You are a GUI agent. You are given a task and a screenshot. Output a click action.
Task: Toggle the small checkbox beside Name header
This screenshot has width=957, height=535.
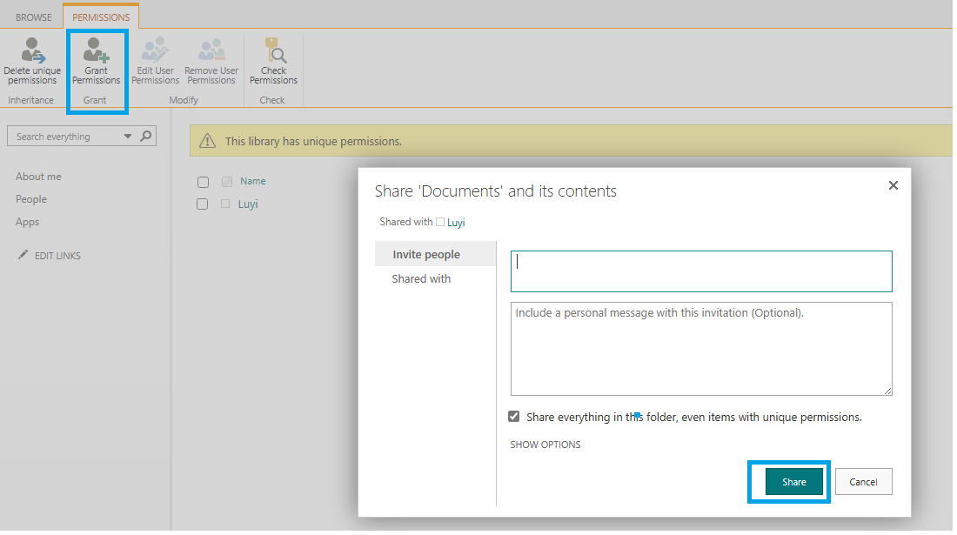pyautogui.click(x=227, y=181)
